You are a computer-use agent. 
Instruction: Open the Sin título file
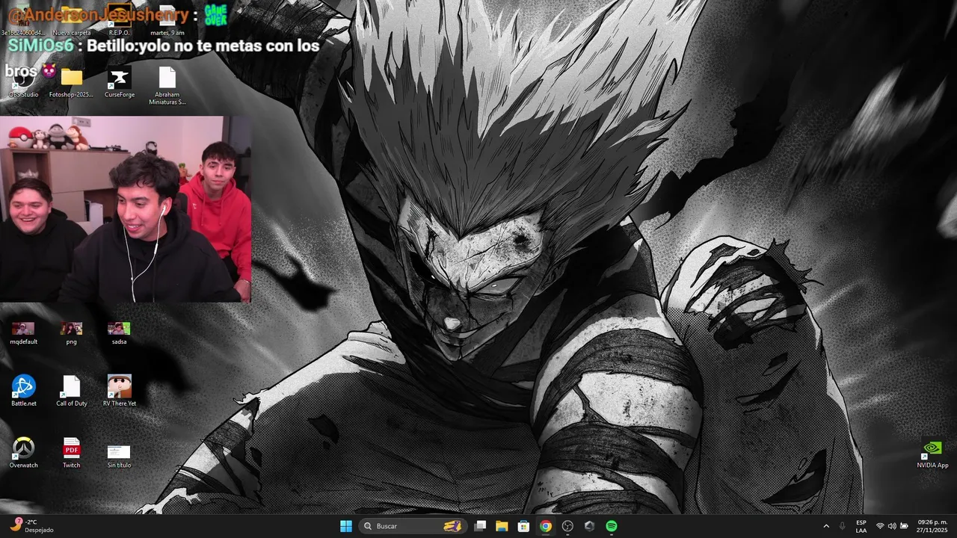pyautogui.click(x=119, y=456)
